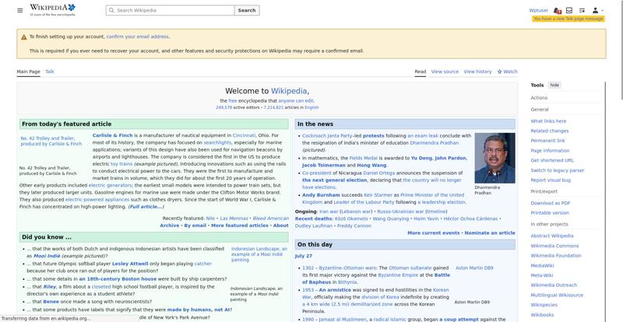Select the View source tab
623x322 pixels.
click(x=445, y=72)
